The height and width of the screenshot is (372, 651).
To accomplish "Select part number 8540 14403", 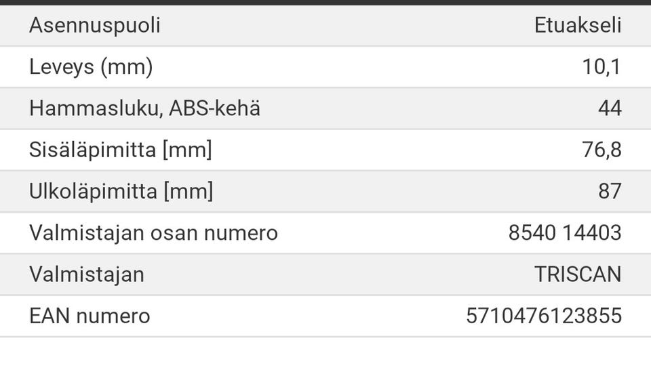I will tap(564, 233).
